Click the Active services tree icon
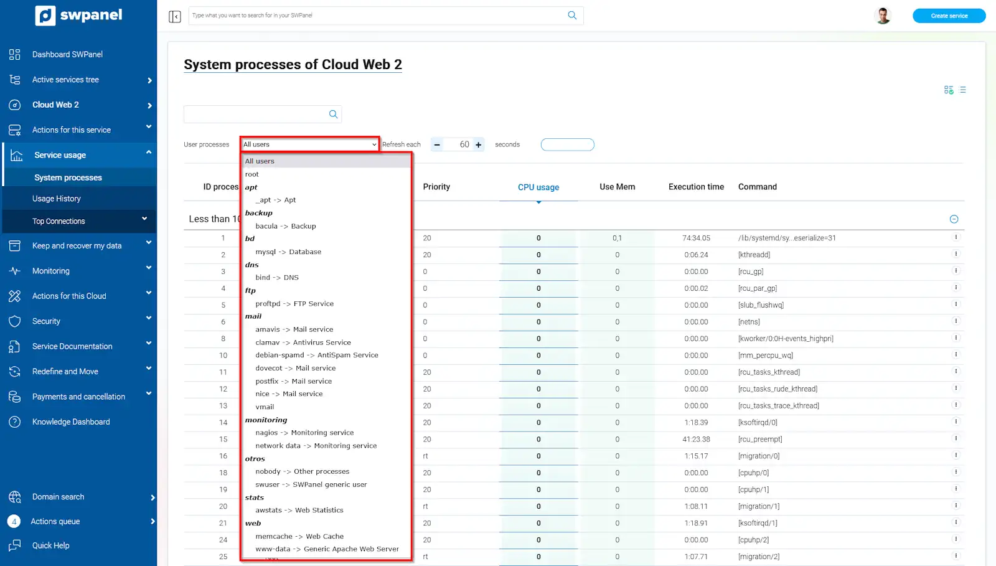996x566 pixels. pyautogui.click(x=15, y=80)
